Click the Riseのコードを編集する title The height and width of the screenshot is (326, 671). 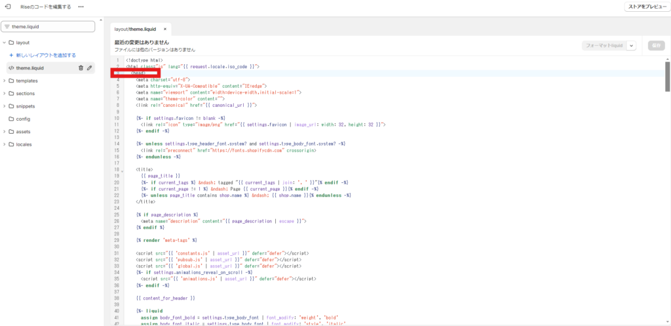pyautogui.click(x=46, y=7)
